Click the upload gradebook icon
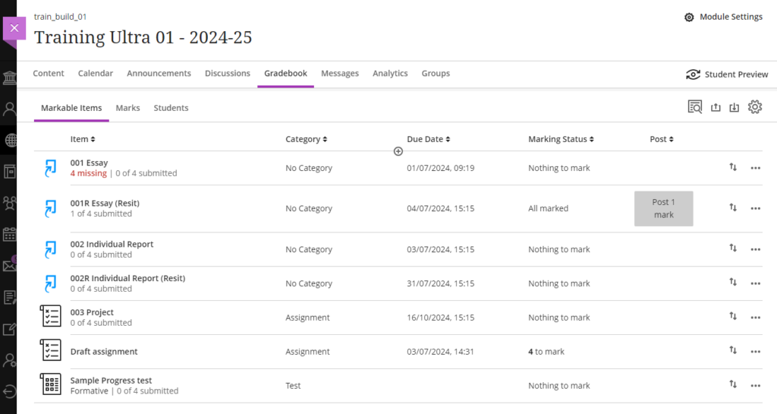777x414 pixels. click(x=716, y=107)
